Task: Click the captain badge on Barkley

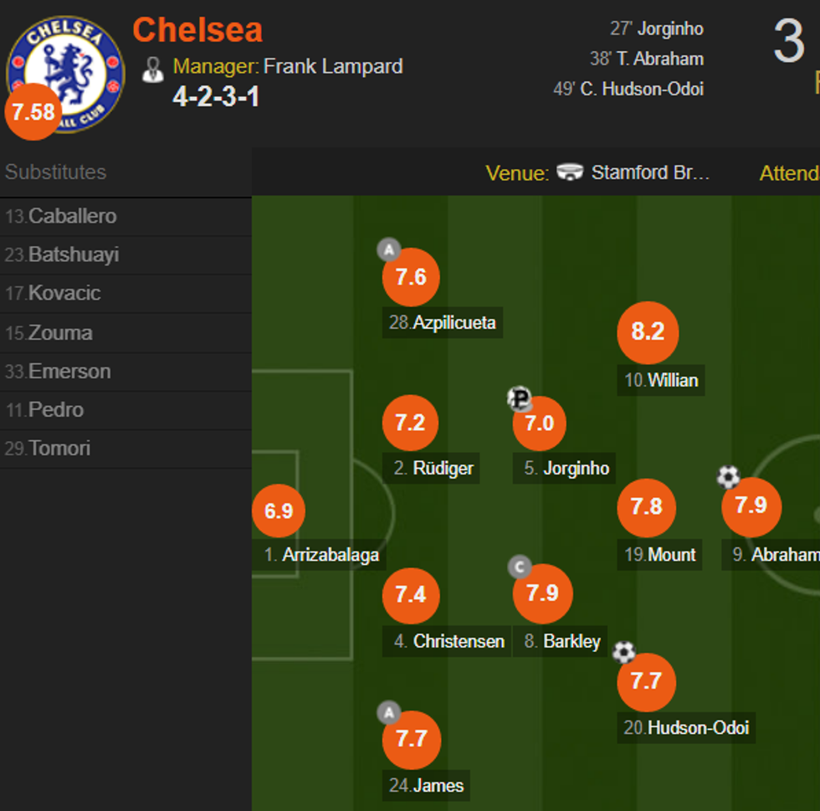Action: [x=520, y=567]
